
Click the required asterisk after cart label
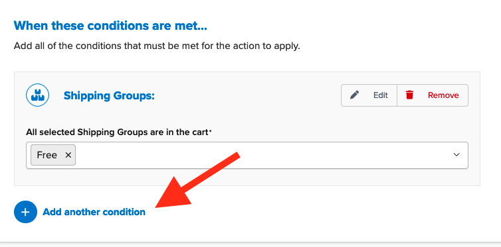(x=210, y=130)
